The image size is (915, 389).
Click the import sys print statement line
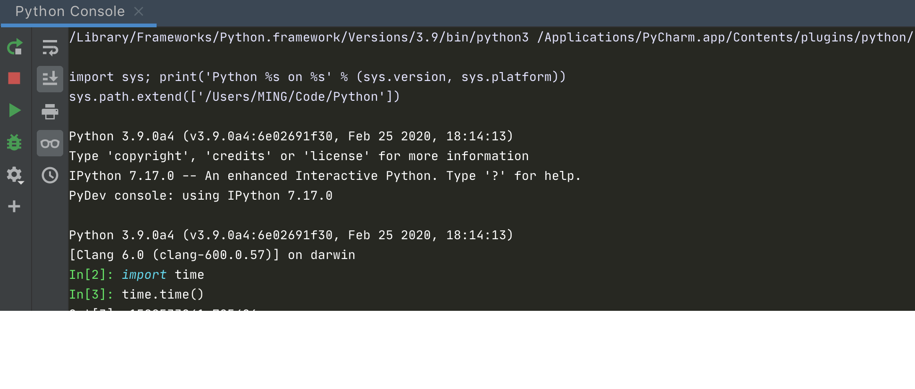[x=317, y=77]
